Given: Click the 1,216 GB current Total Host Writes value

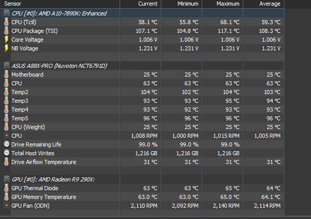Looking at the screenshot, I should (x=146, y=153).
